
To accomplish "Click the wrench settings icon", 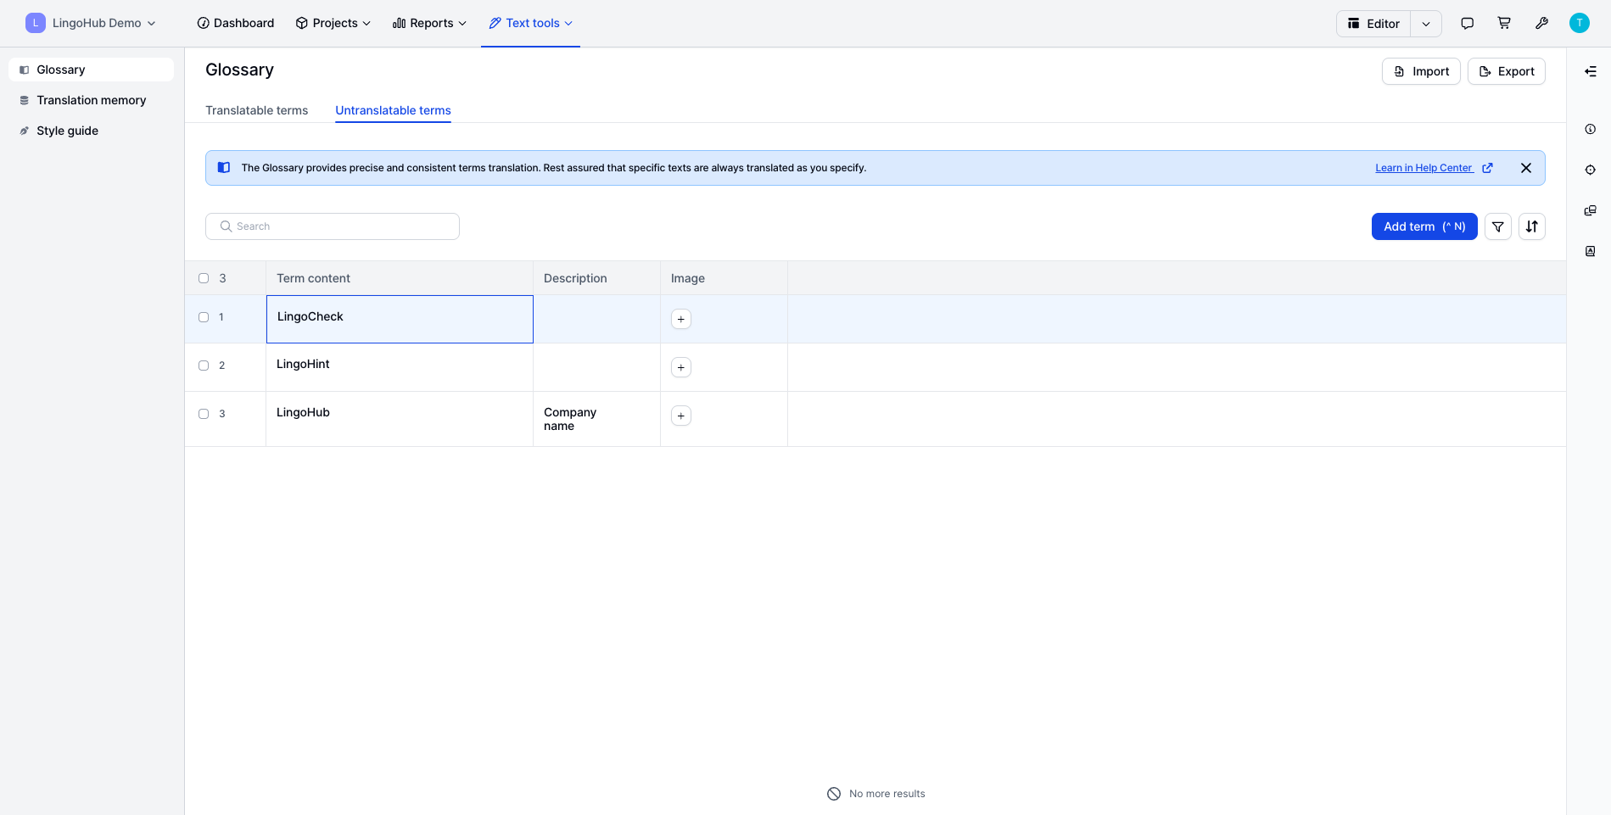I will tap(1541, 23).
